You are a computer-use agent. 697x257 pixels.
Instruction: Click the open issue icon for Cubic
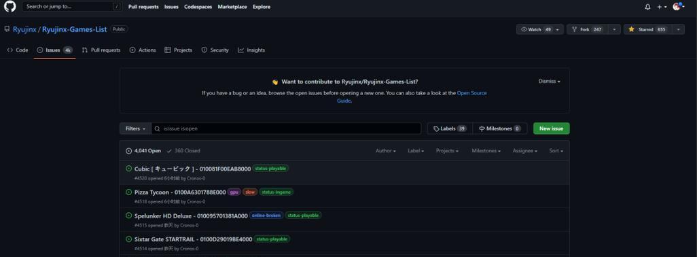pos(129,169)
